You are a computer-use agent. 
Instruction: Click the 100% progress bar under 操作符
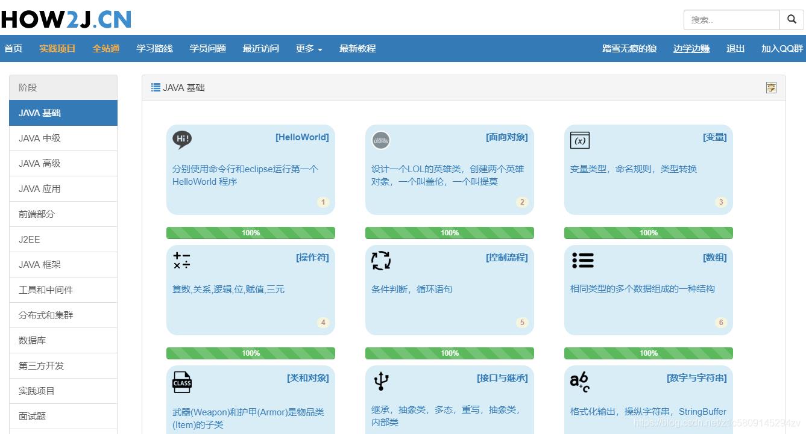[251, 353]
